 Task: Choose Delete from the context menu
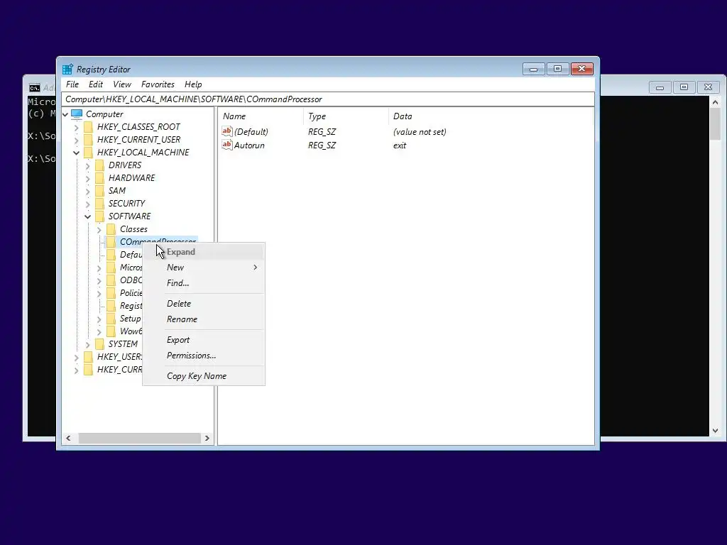point(204,304)
